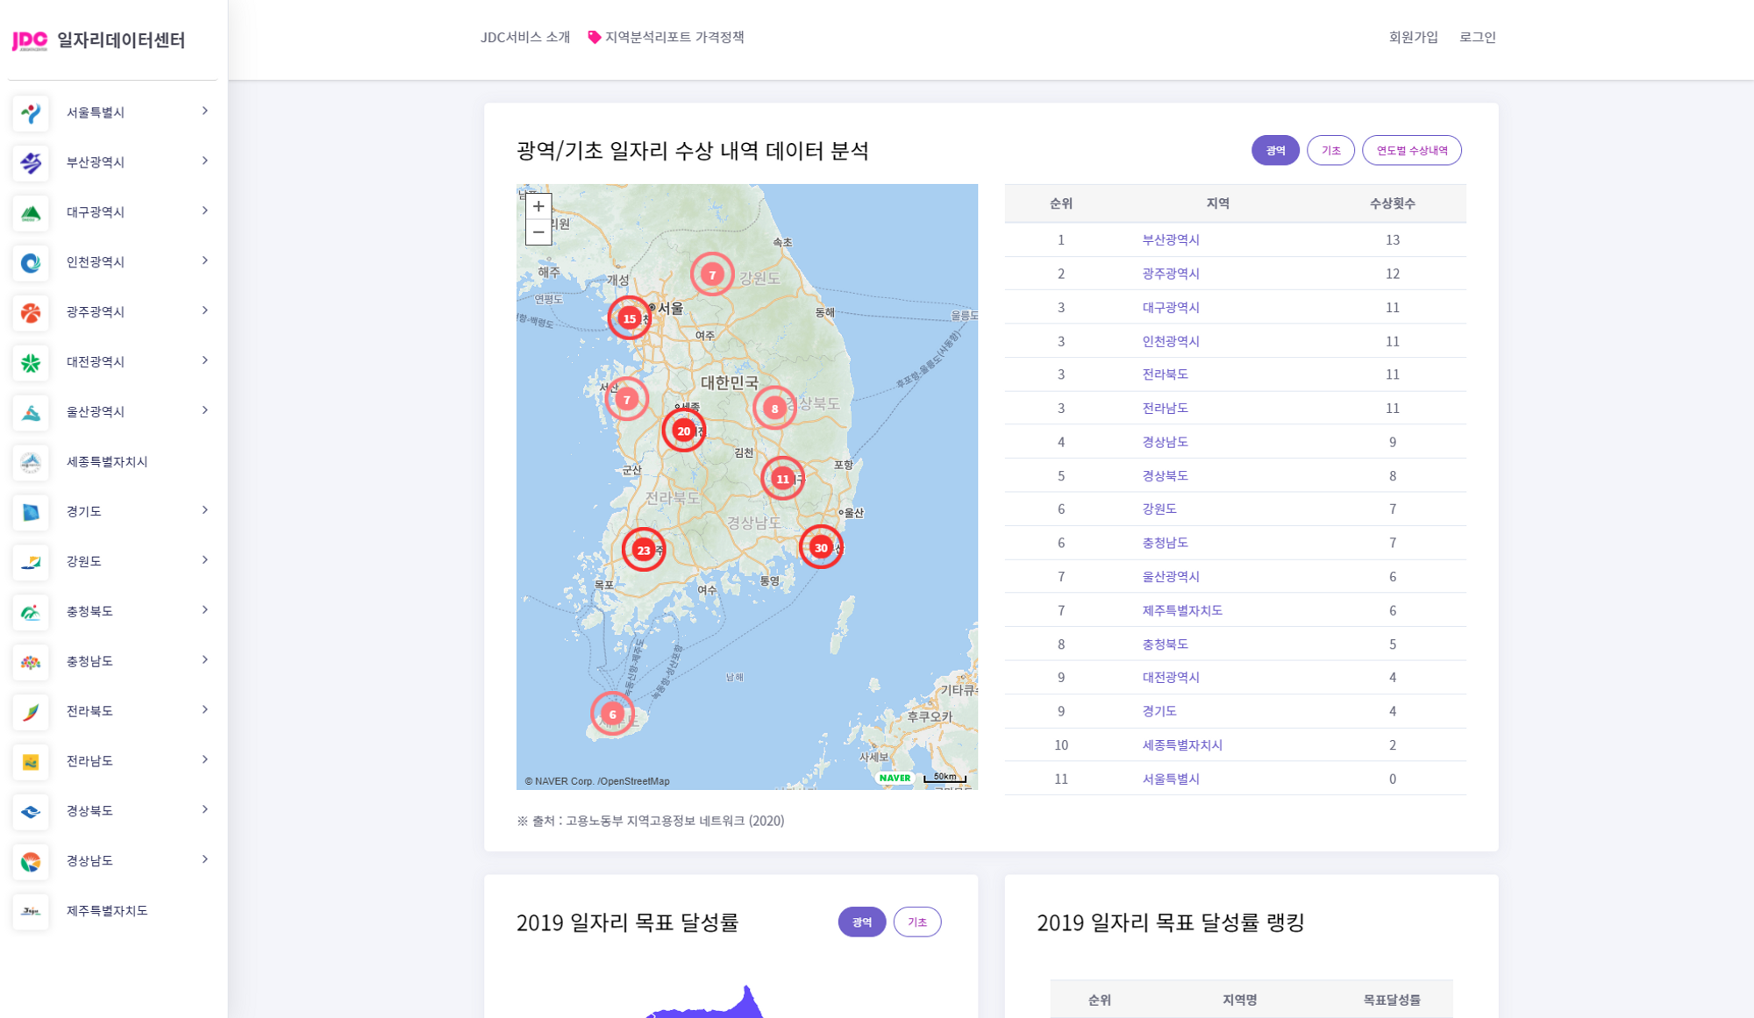This screenshot has width=1754, height=1018.
Task: Toggle 광역 view in award analysis panel
Action: 1274,151
